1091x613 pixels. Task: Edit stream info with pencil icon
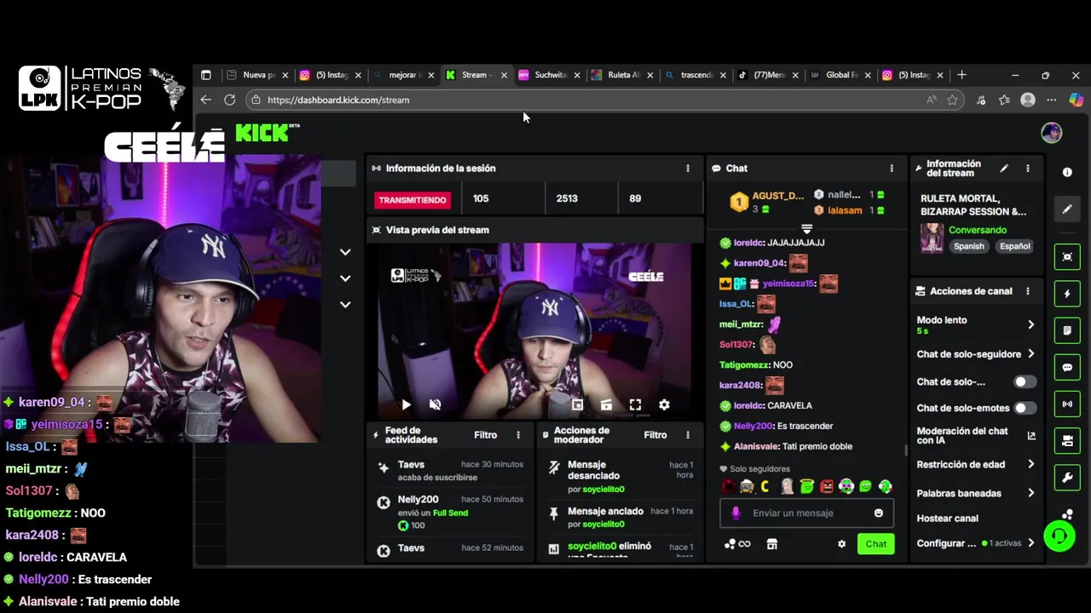[x=1004, y=169]
